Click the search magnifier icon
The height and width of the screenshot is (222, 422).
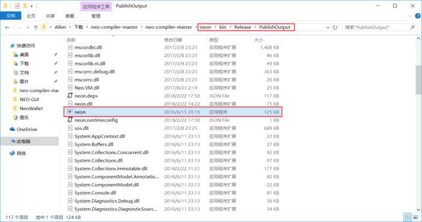tap(412, 28)
